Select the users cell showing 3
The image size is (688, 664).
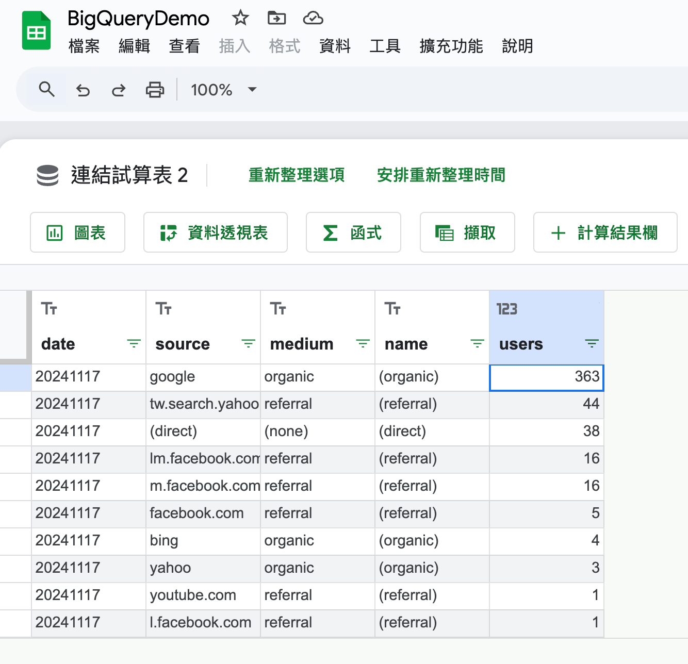point(547,569)
